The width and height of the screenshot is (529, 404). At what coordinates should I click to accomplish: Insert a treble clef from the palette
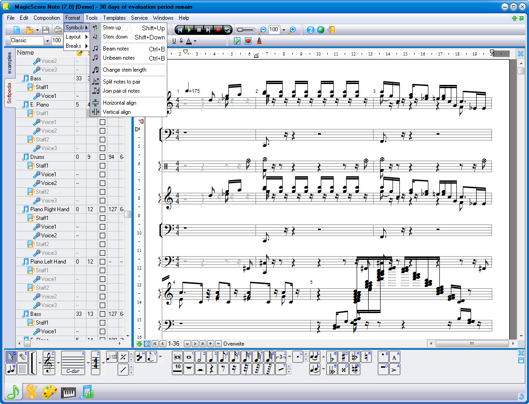tap(49, 363)
